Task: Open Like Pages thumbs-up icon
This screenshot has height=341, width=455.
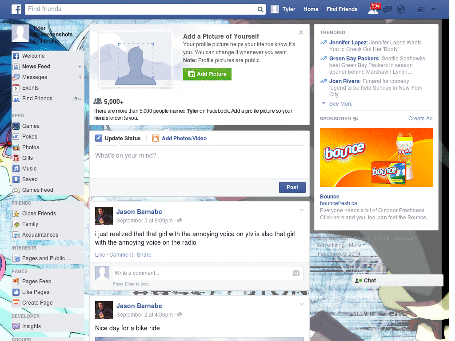Action: pos(16,292)
